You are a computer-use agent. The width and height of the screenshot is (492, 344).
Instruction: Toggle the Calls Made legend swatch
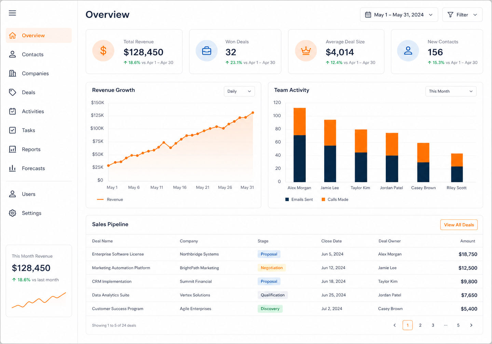click(x=323, y=199)
